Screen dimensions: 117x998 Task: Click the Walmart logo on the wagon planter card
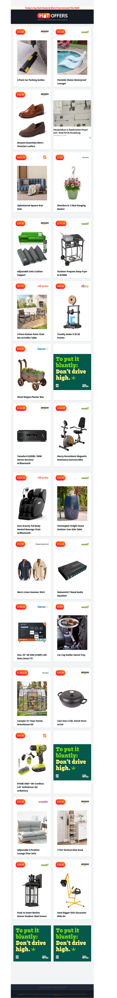(x=43, y=349)
